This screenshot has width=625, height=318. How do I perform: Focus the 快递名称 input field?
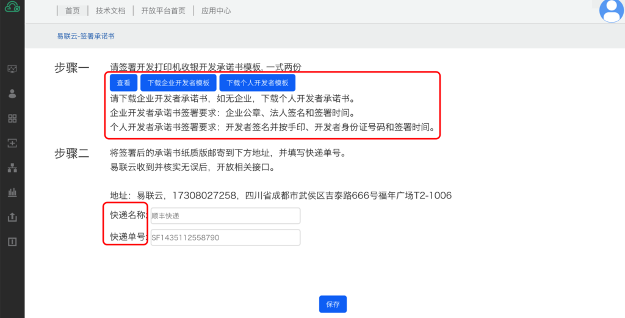coord(226,215)
